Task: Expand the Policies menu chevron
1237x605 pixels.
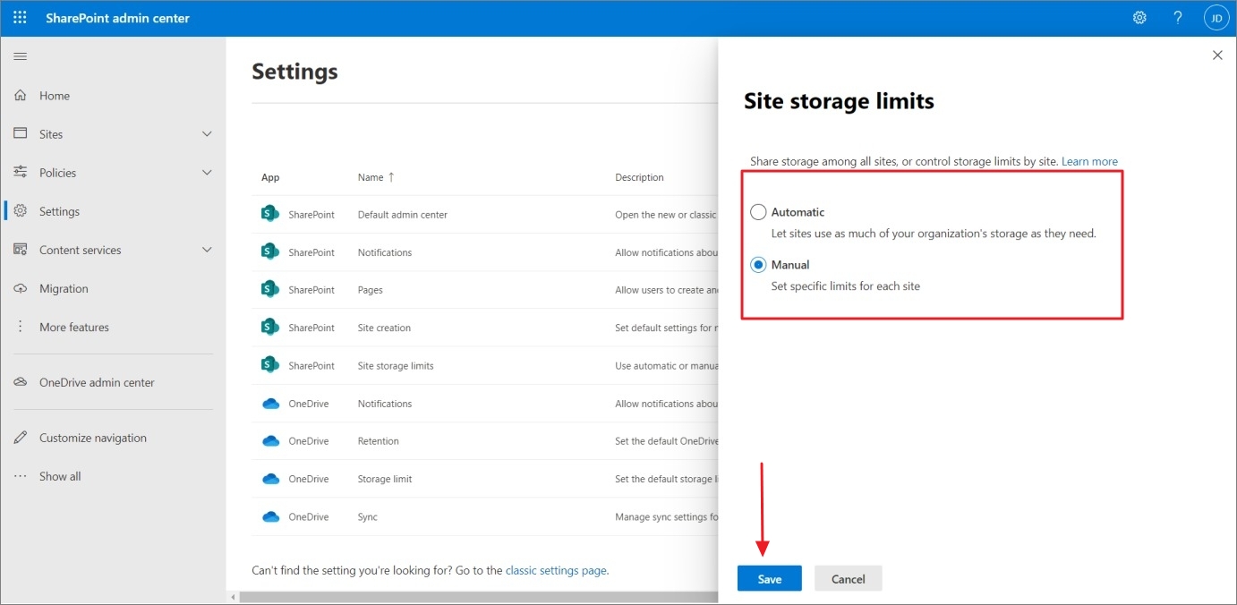Action: coord(207,173)
